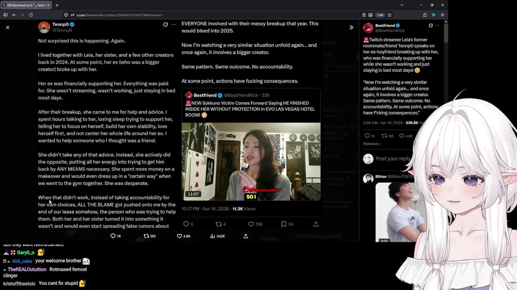
Task: Click the 3:56 AM Apr 15 timestamp
Action: click(384, 122)
